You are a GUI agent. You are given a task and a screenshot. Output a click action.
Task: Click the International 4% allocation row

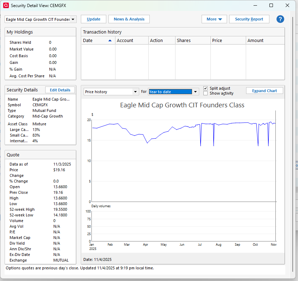(x=24, y=141)
